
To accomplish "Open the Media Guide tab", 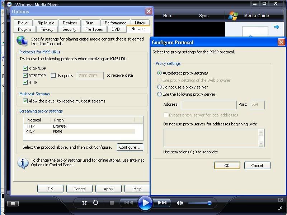I will pyautogui.click(x=257, y=16).
